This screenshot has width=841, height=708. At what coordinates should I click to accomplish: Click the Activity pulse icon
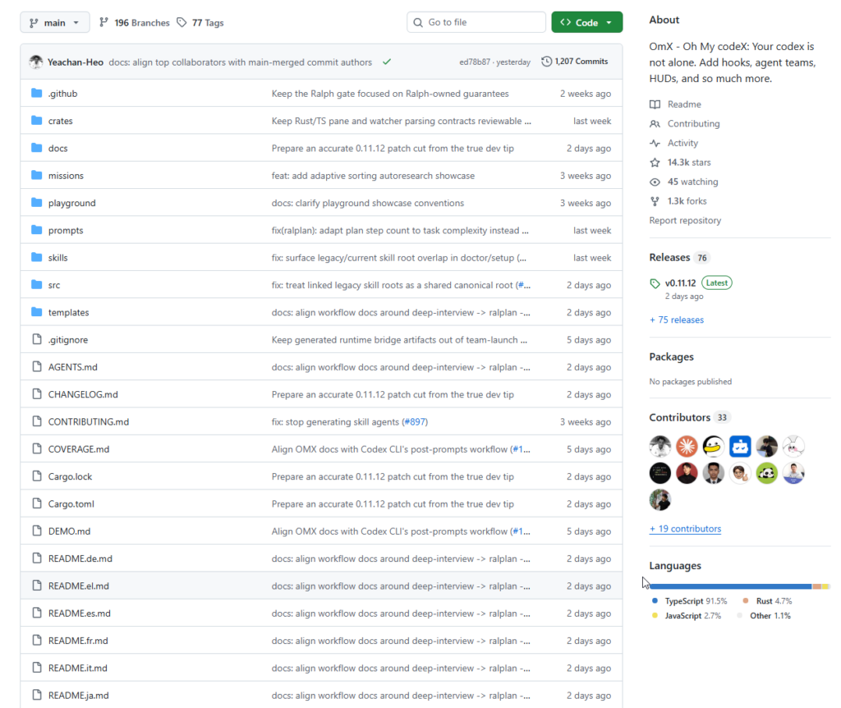pos(655,143)
